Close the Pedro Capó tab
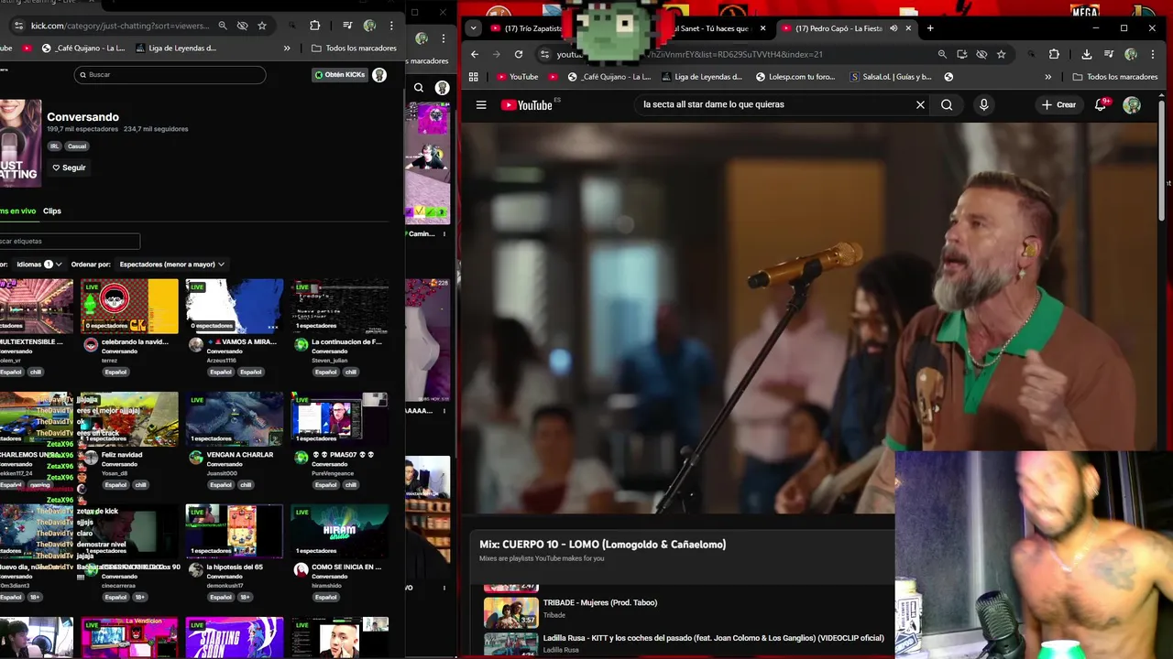The height and width of the screenshot is (659, 1173). pyautogui.click(x=908, y=28)
